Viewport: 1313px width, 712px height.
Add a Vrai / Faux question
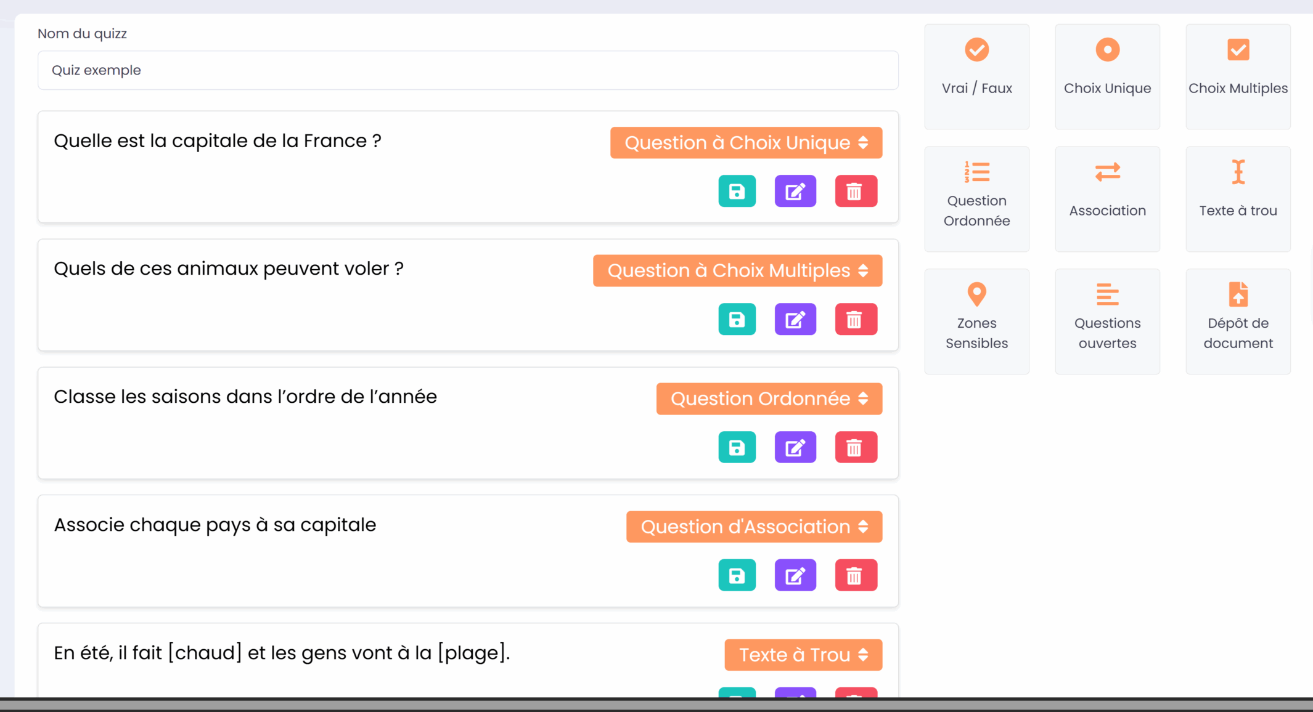(976, 76)
